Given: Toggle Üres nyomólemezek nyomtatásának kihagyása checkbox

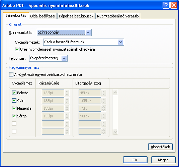Looking at the screenshot, I should click(x=17, y=49).
